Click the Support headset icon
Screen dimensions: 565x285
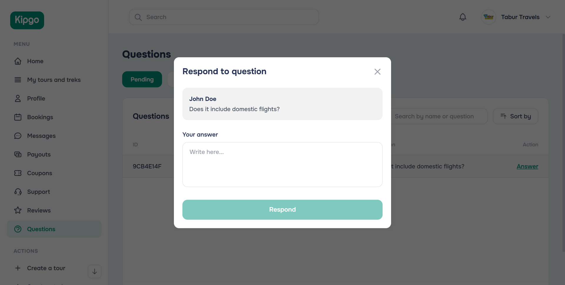18,192
